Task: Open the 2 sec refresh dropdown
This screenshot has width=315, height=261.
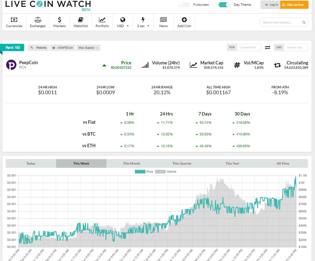Action: pos(143,22)
